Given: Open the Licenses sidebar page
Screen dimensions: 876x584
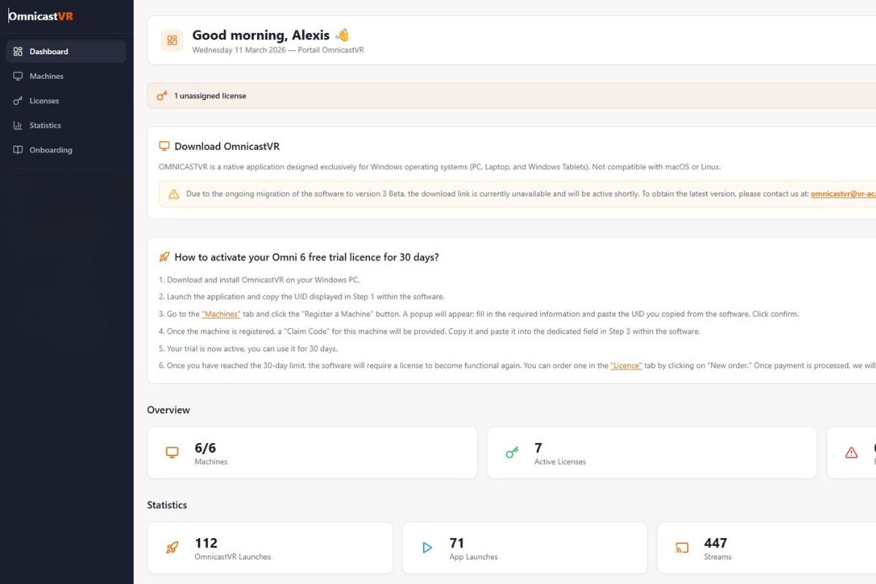Looking at the screenshot, I should click(x=44, y=101).
